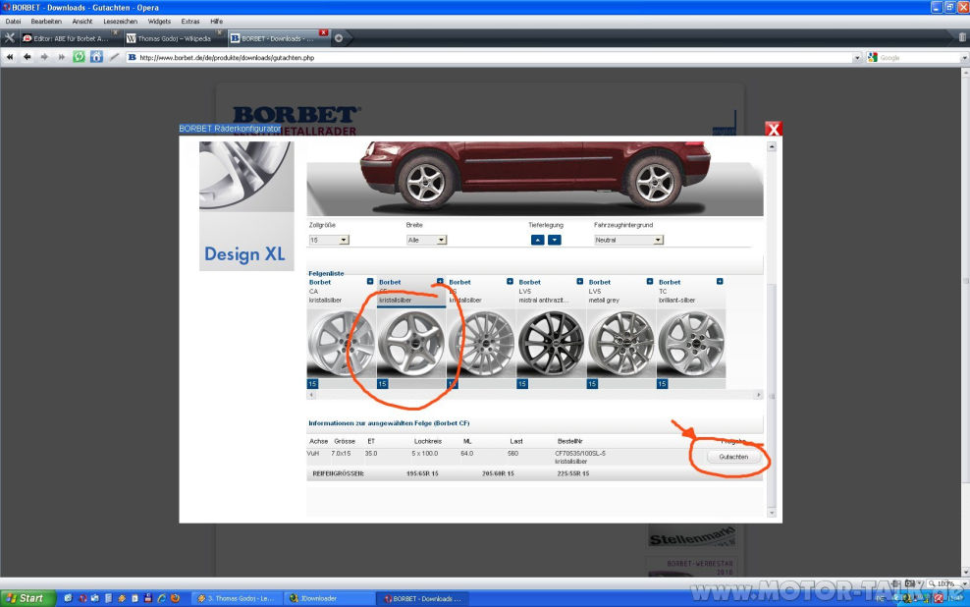Open the Hilfe menu
The height and width of the screenshot is (607, 970).
[x=217, y=21]
